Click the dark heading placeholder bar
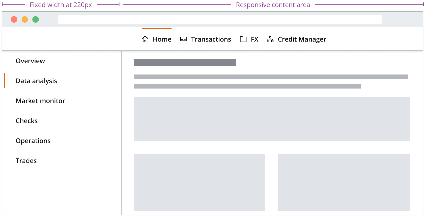The width and height of the screenshot is (425, 217). tap(185, 62)
